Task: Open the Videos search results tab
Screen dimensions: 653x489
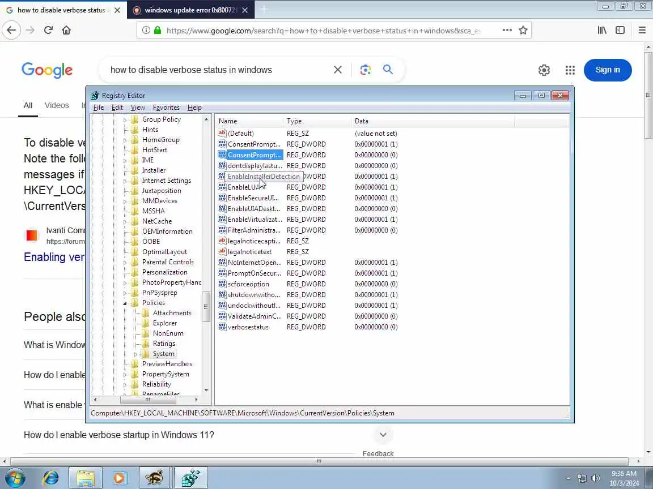Action: point(57,105)
